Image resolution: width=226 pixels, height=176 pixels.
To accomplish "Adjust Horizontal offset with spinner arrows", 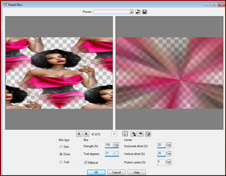I will [167, 145].
